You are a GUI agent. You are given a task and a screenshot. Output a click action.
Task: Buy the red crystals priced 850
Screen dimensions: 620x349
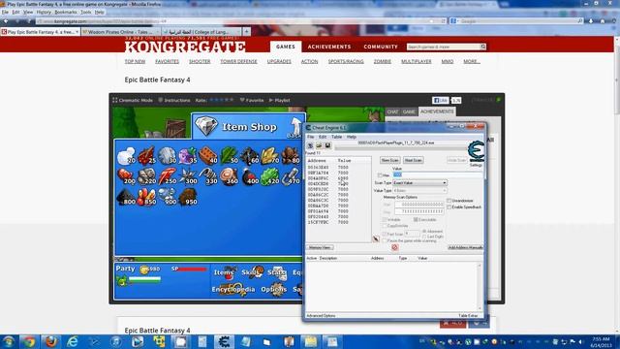(x=147, y=197)
